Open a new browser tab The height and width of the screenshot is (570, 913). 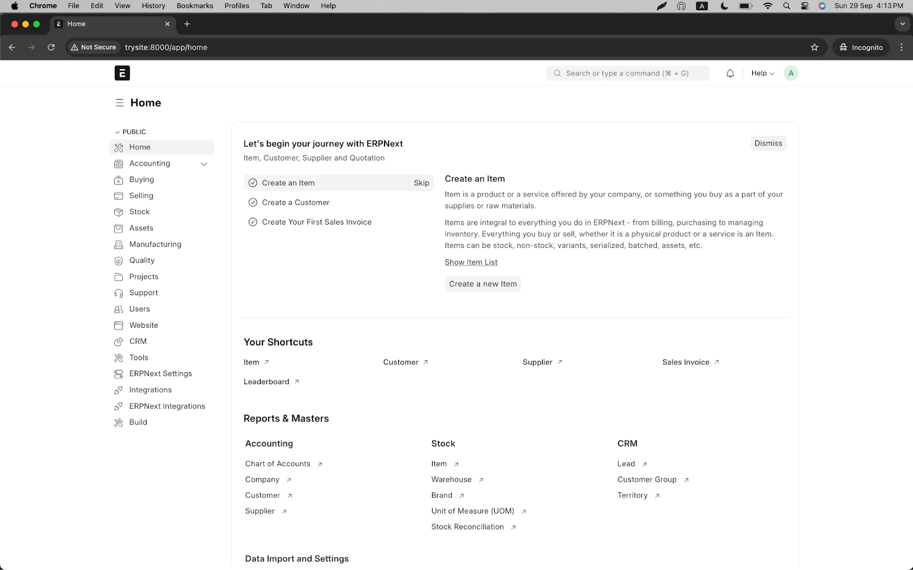[x=187, y=24]
